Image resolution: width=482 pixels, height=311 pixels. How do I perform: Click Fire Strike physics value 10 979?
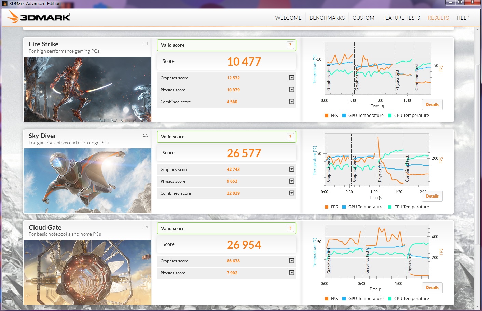233,90
